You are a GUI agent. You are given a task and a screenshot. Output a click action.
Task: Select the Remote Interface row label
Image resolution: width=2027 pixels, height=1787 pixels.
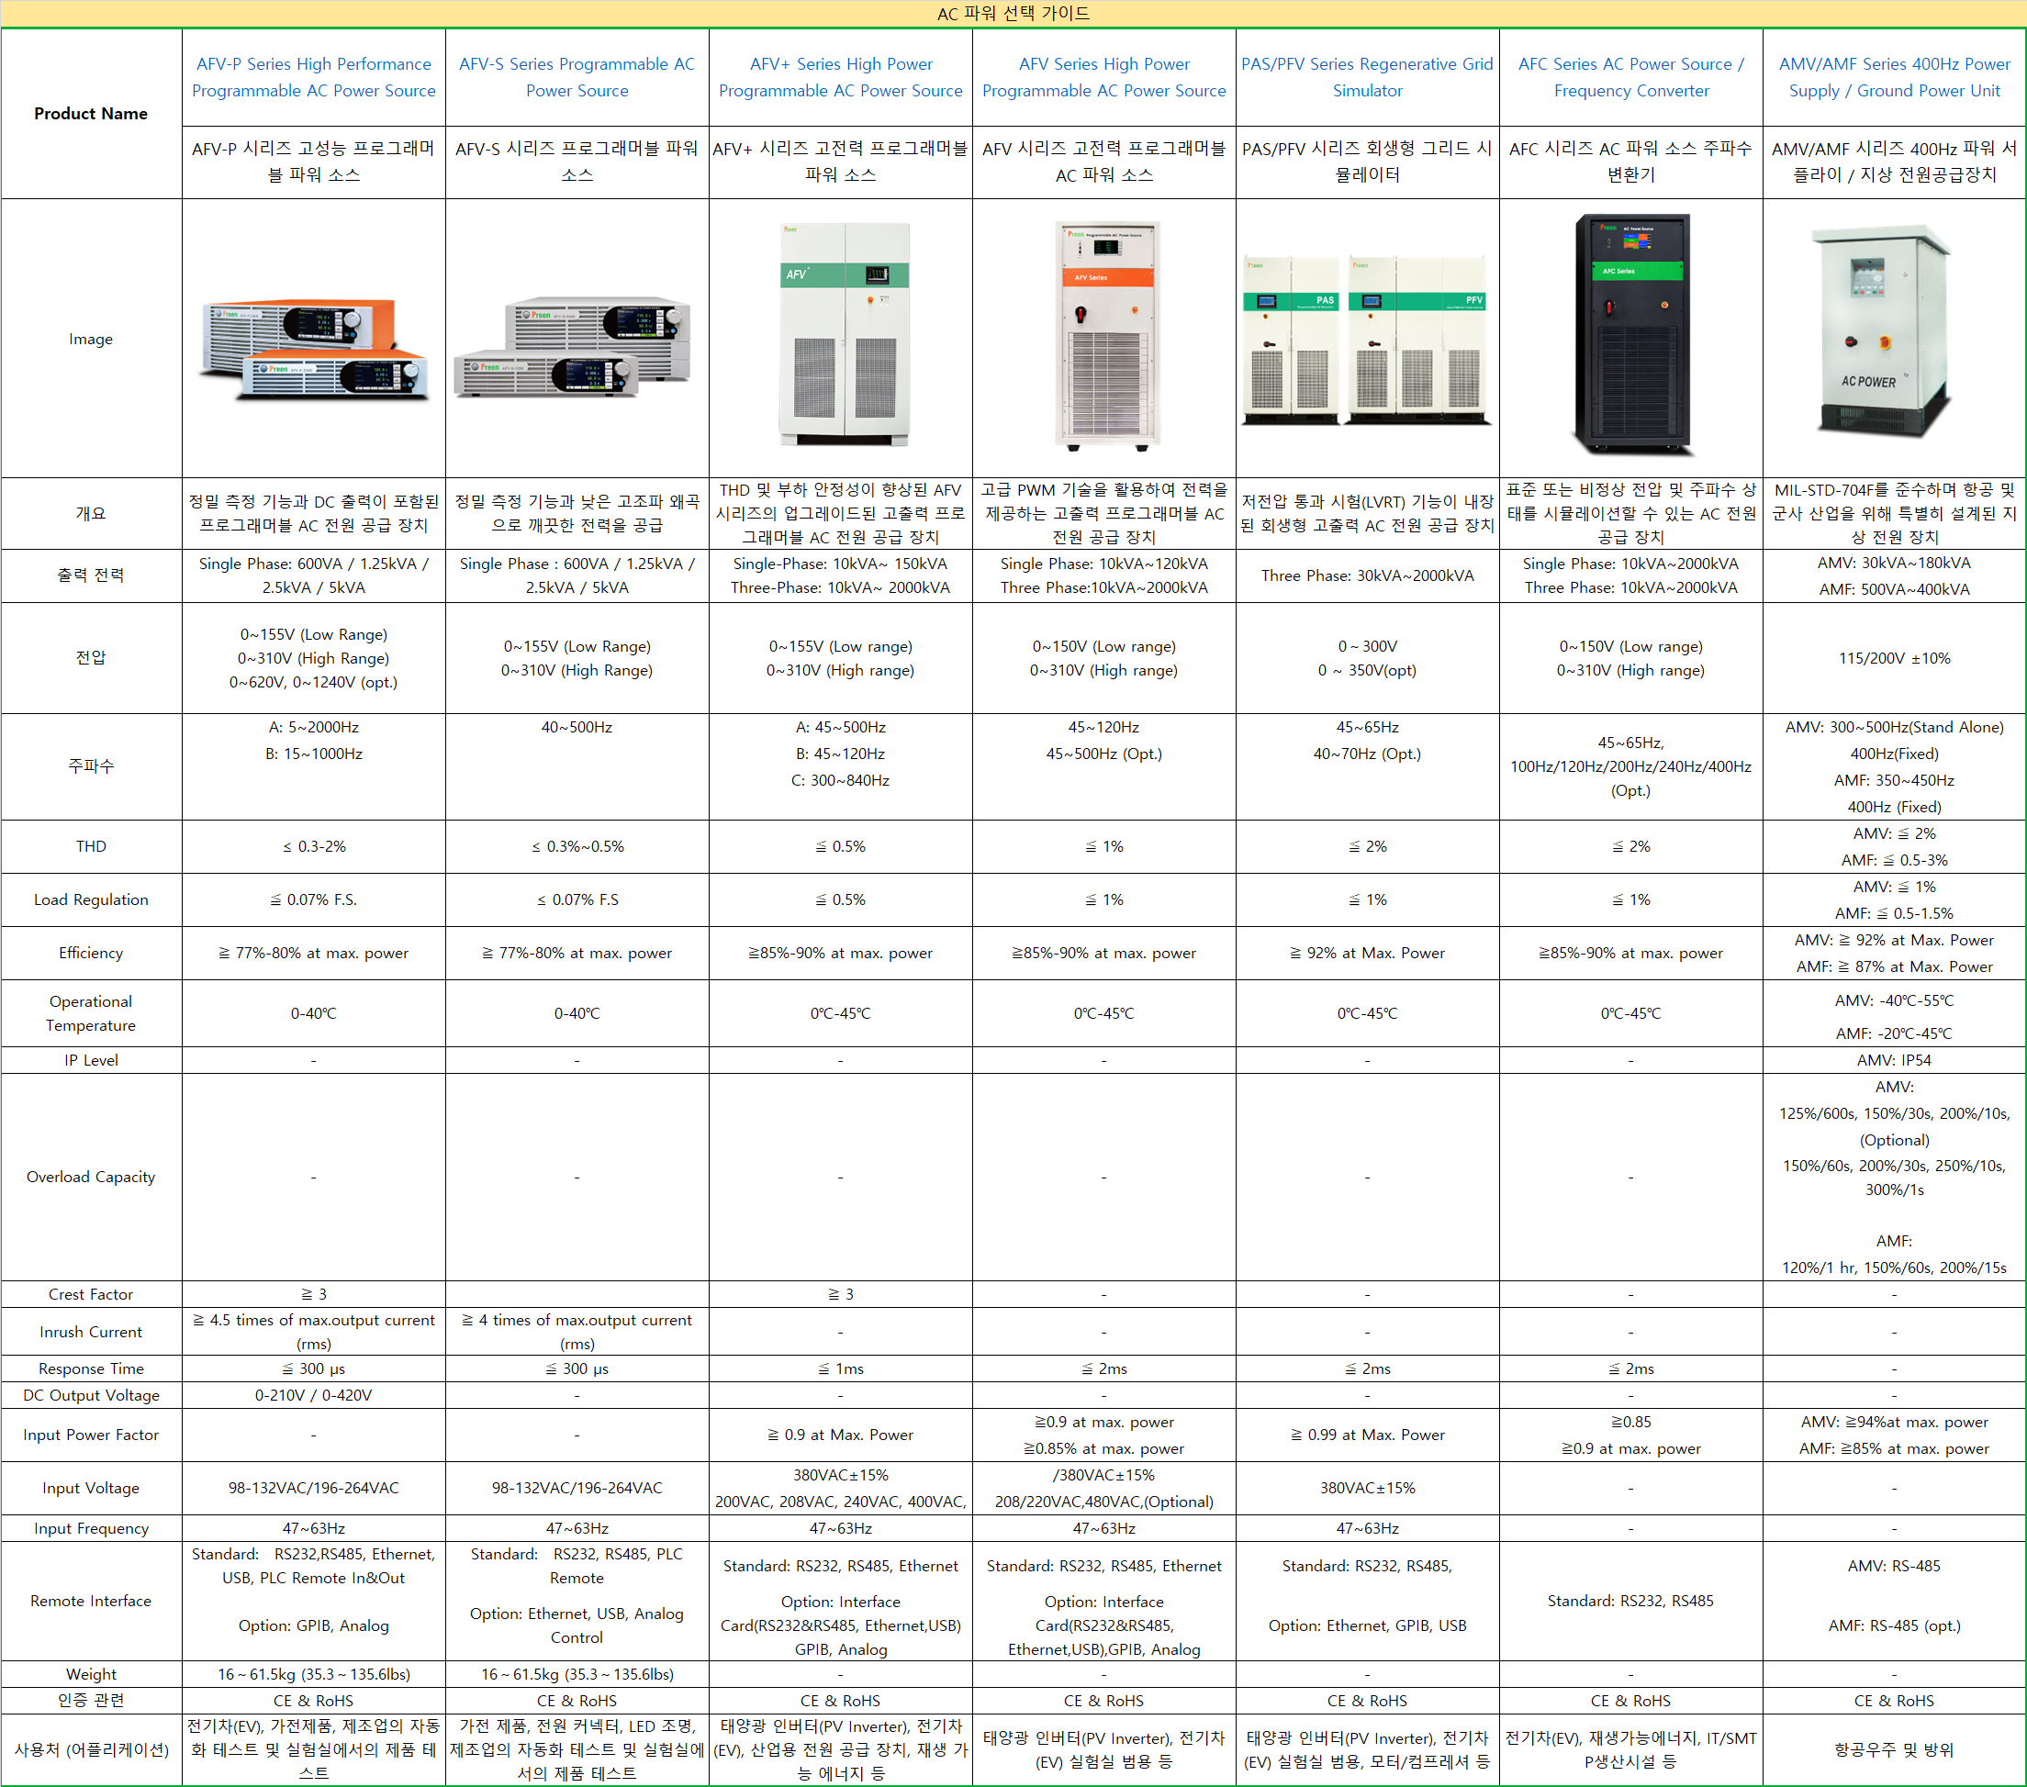coord(91,1601)
